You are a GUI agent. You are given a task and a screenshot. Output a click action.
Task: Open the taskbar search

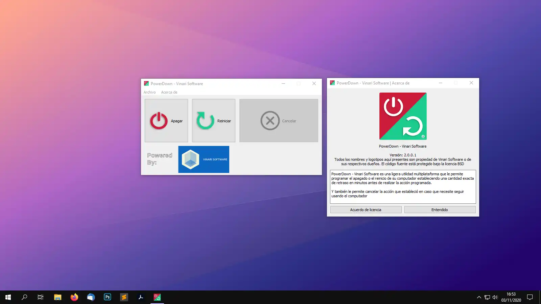(24, 297)
